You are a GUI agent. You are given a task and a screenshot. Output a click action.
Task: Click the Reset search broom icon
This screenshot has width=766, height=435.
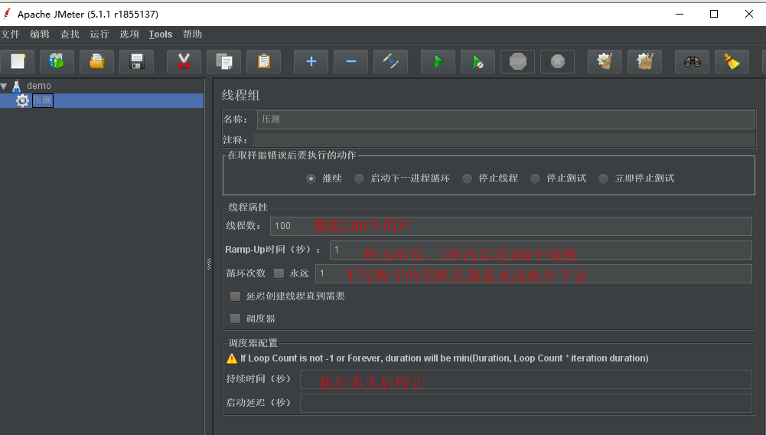tap(732, 61)
